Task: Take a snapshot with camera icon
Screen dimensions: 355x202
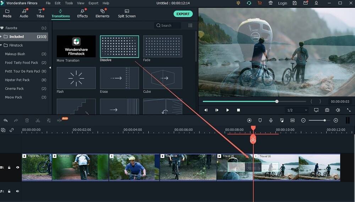Action: pyautogui.click(x=327, y=110)
